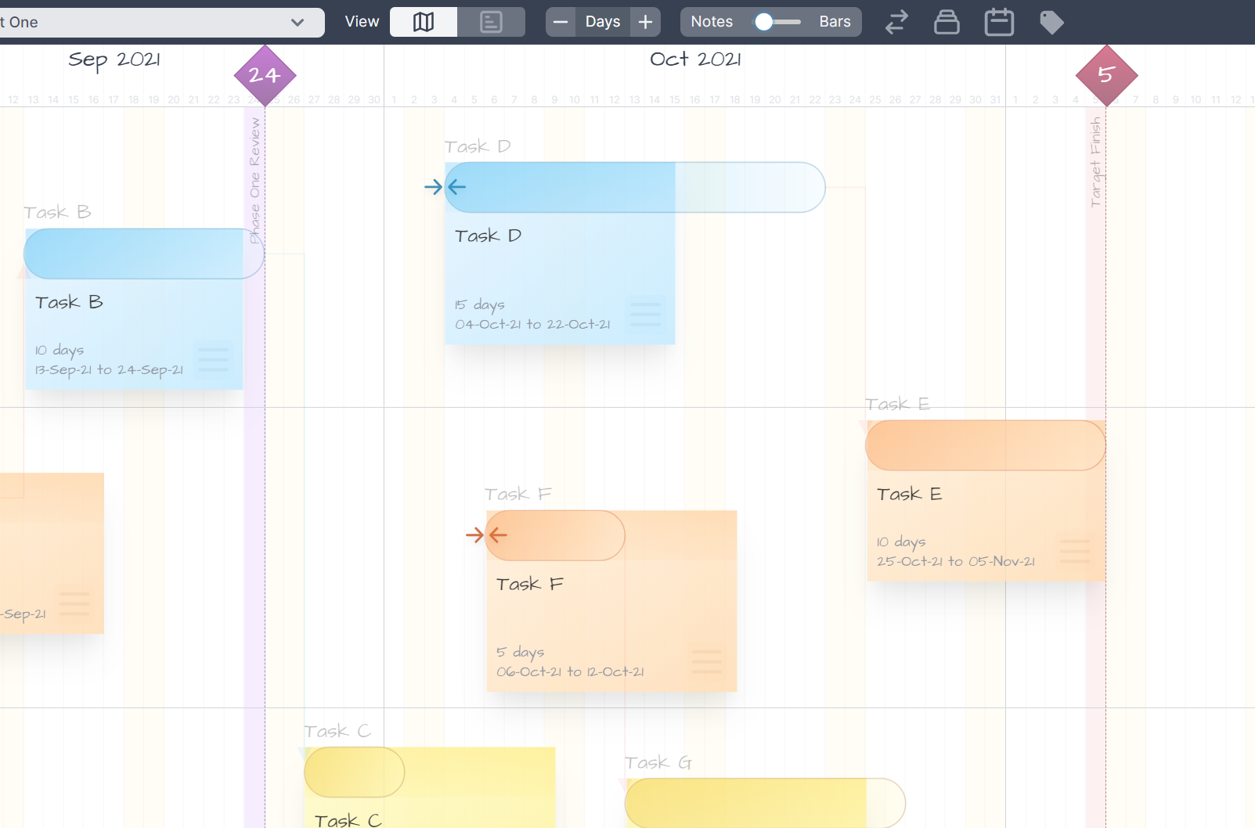Click the Task C yellow bar

355,772
